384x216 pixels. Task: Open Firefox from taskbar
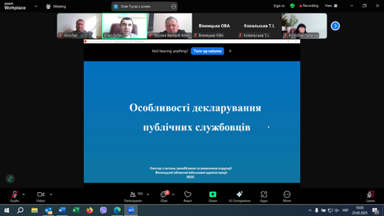tap(90, 211)
